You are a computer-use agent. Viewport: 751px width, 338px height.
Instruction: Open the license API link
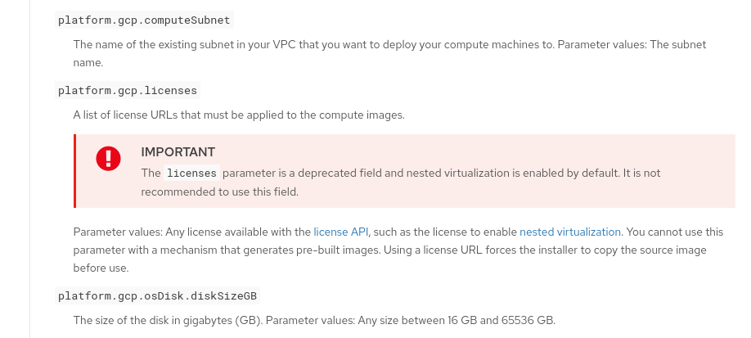(341, 232)
